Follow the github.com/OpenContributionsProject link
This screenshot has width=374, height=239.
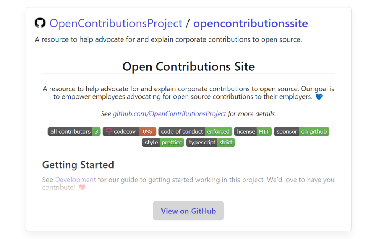[169, 114]
